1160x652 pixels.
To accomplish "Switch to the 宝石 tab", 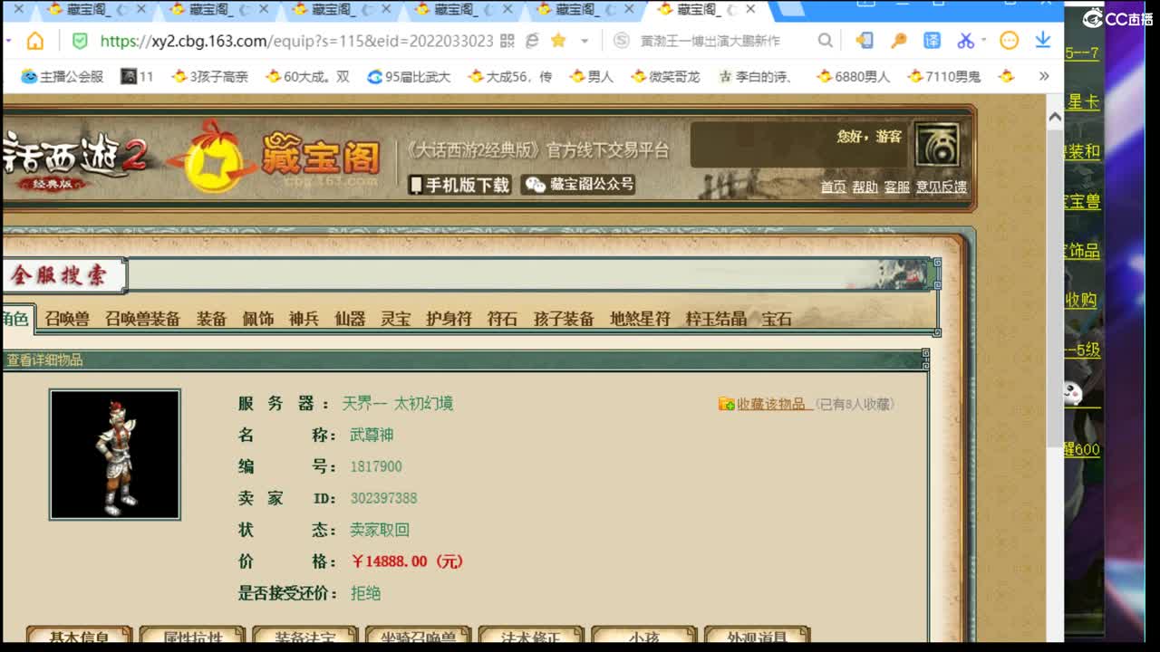I will pyautogui.click(x=777, y=319).
